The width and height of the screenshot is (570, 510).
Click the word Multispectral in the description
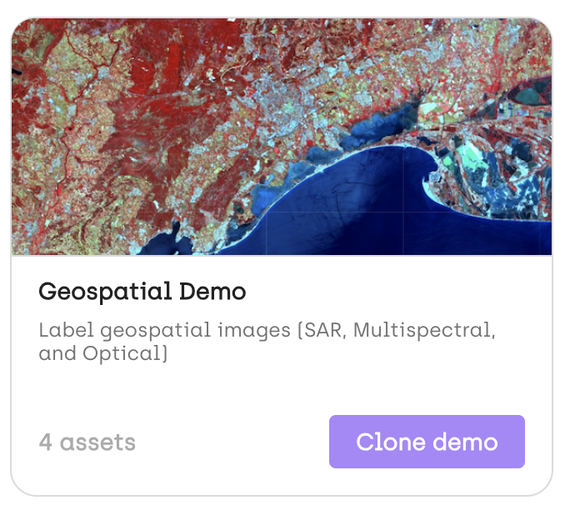coord(424,331)
